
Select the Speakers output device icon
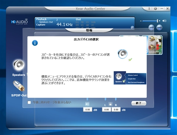[19, 65]
